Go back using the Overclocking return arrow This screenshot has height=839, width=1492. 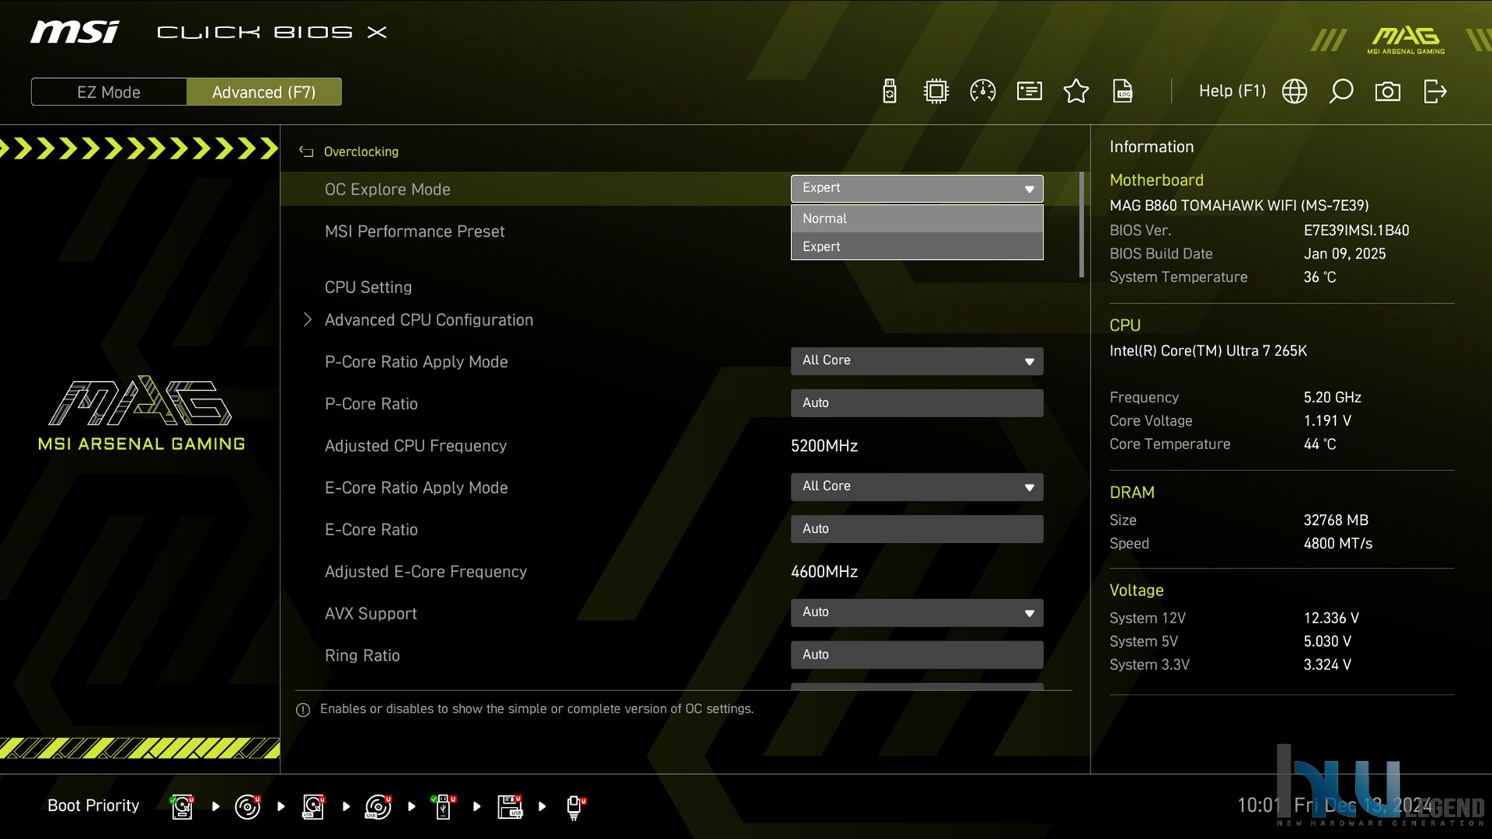pos(306,152)
